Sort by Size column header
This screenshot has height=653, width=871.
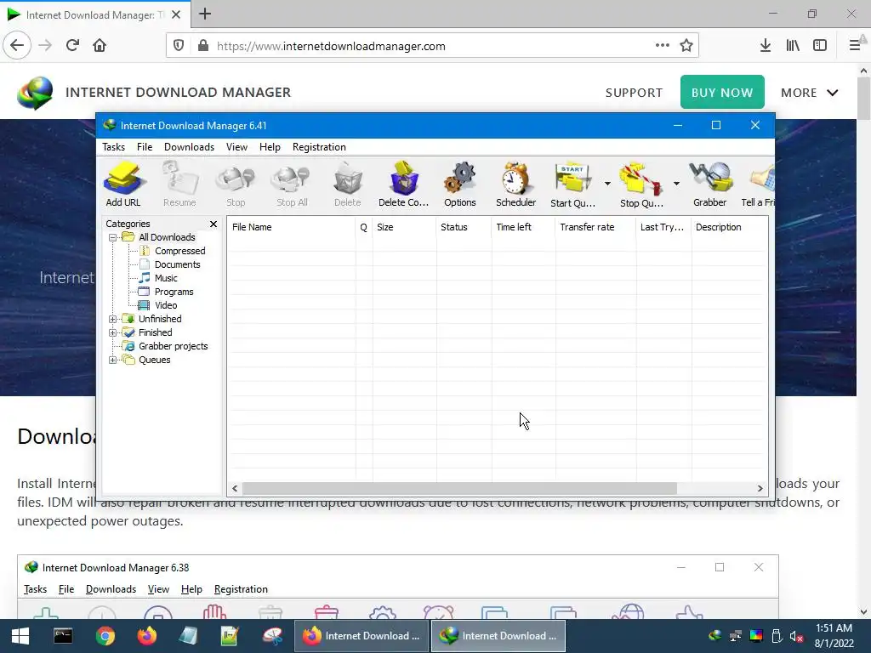404,227
